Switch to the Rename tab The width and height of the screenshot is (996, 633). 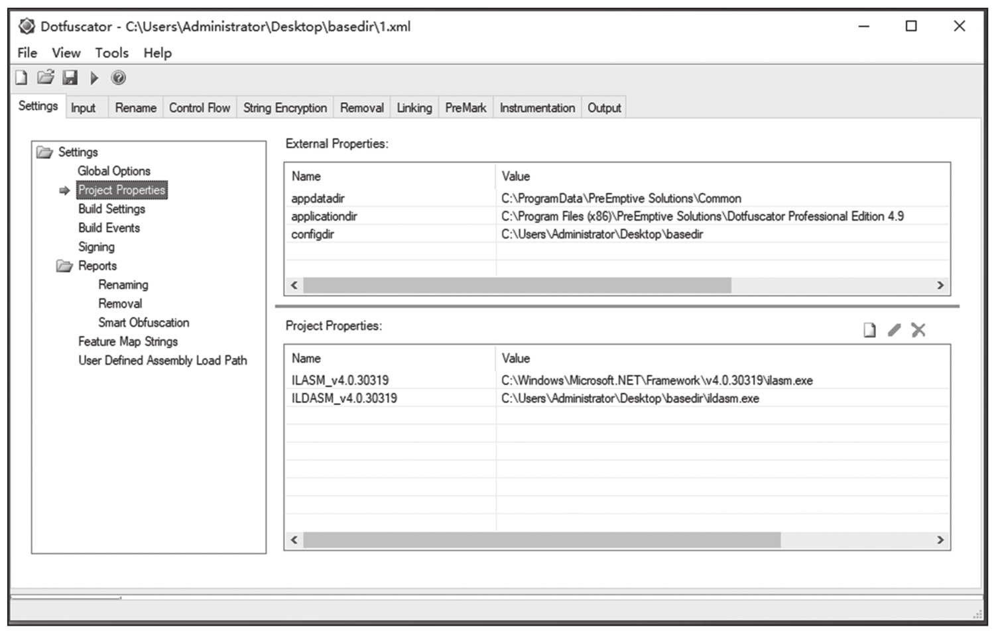point(136,108)
